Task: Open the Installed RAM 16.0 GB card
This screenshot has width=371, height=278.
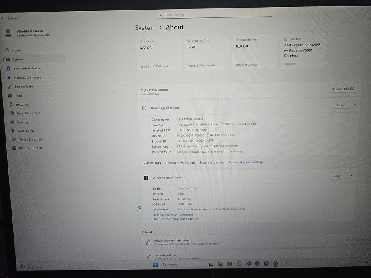Action: (254, 52)
